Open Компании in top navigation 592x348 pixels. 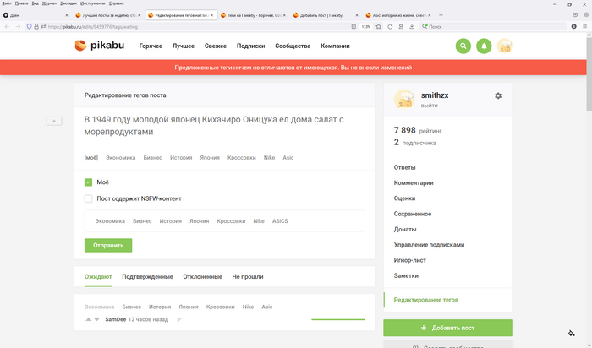point(335,46)
